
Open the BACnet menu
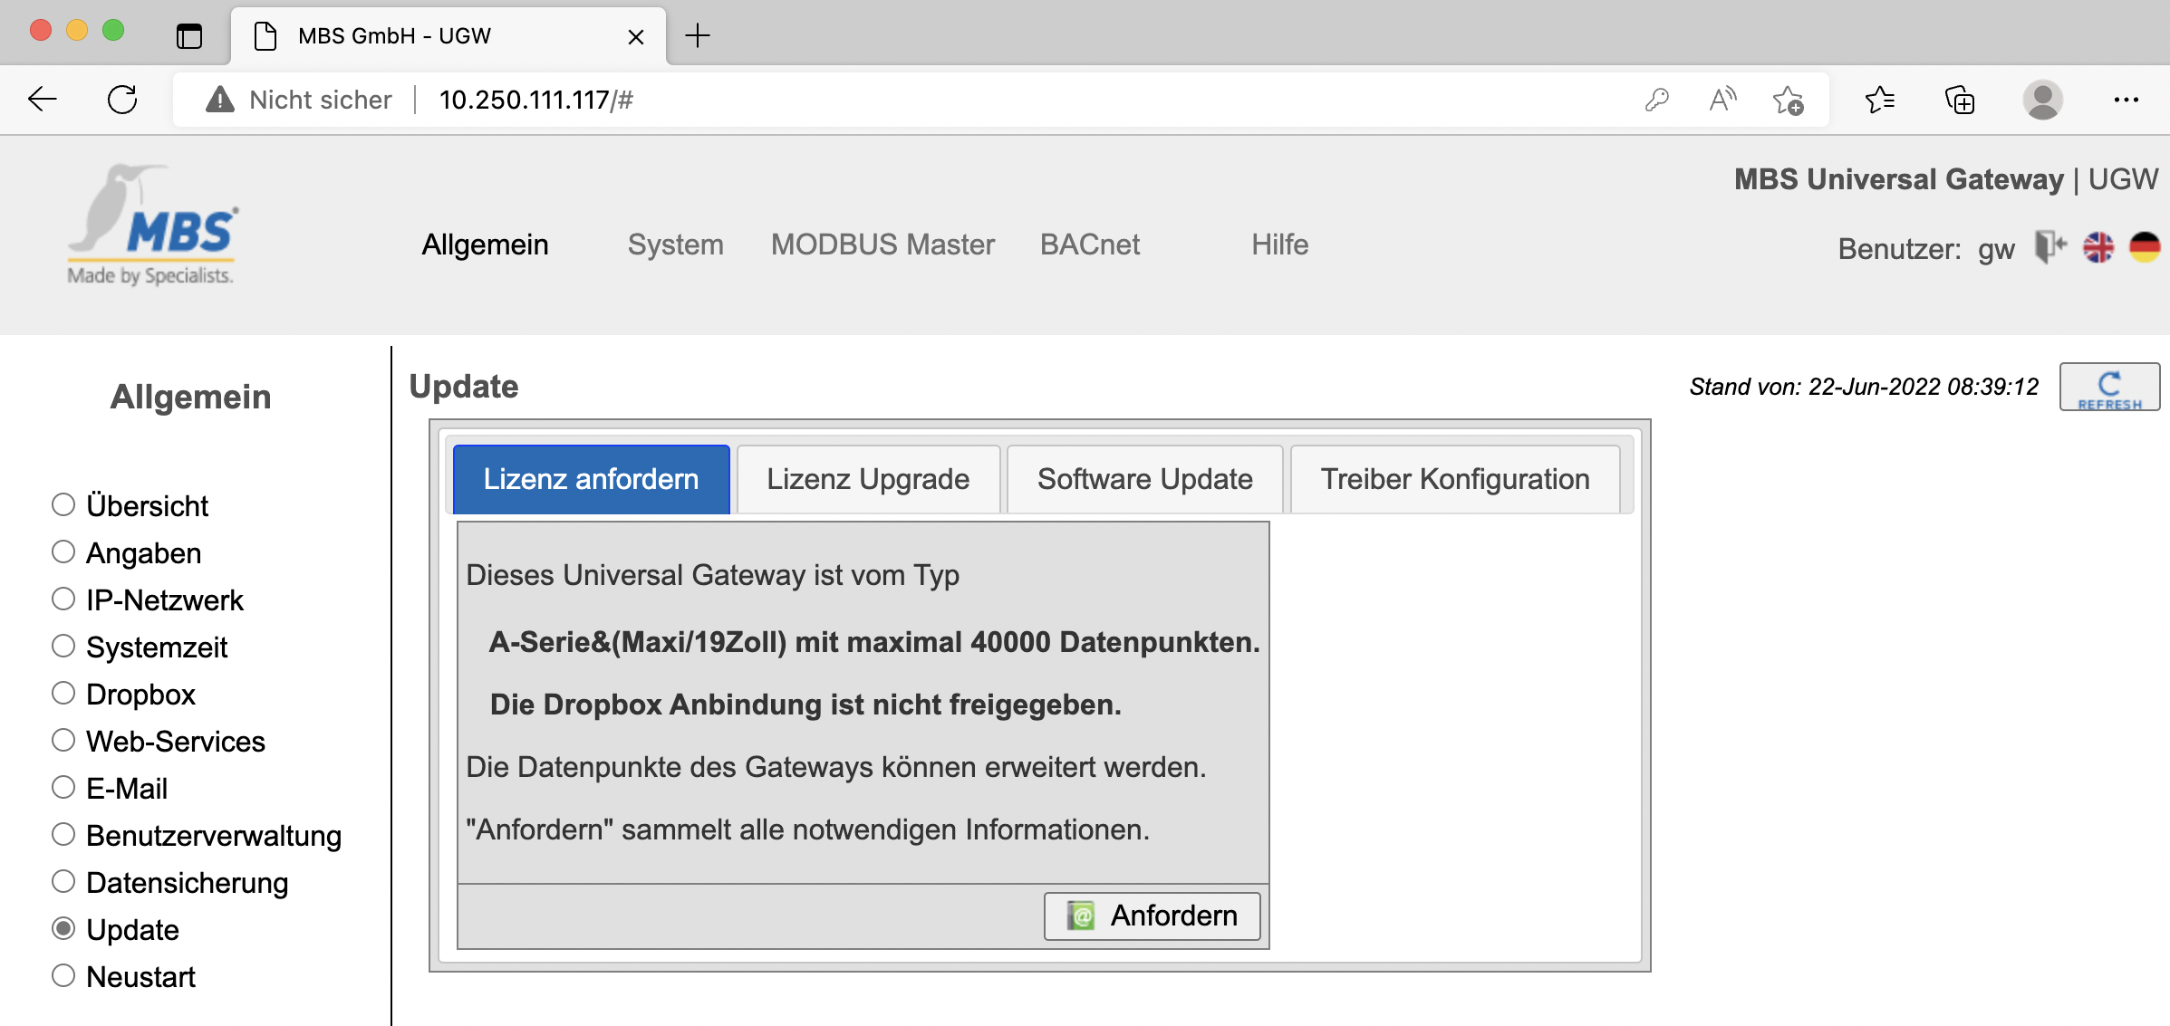pyautogui.click(x=1089, y=245)
